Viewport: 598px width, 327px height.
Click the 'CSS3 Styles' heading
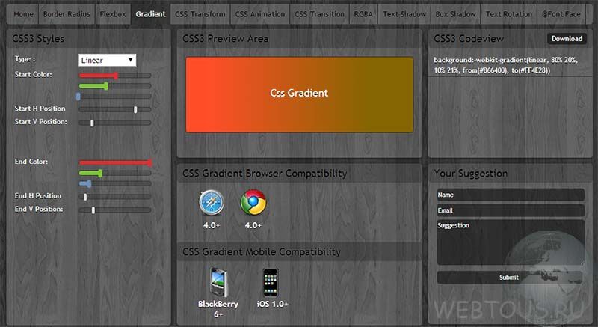(x=38, y=39)
